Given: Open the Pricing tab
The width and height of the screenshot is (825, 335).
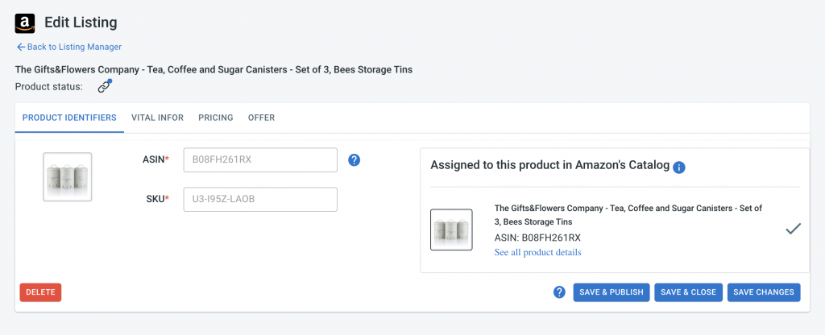Looking at the screenshot, I should pyautogui.click(x=216, y=118).
